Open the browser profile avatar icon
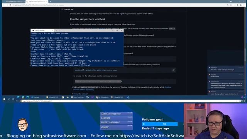This screenshot has width=247, height=139. click(241, 5)
